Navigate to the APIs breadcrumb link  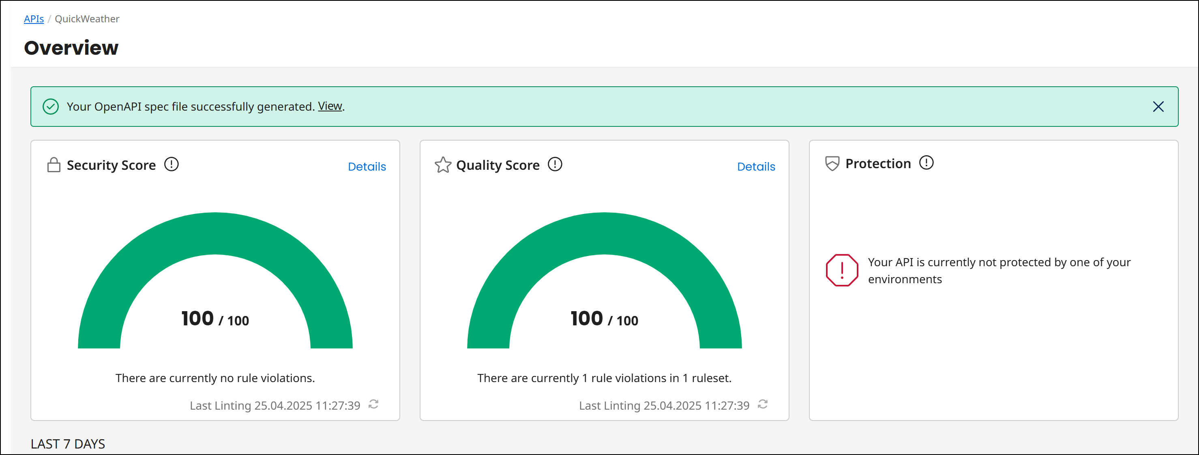(34, 19)
